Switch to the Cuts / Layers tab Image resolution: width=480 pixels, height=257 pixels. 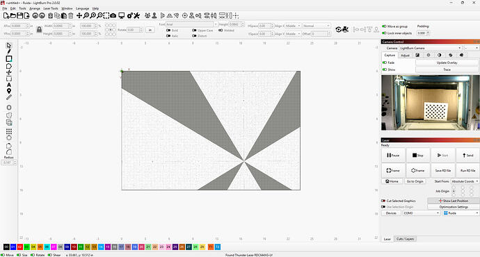405,239
